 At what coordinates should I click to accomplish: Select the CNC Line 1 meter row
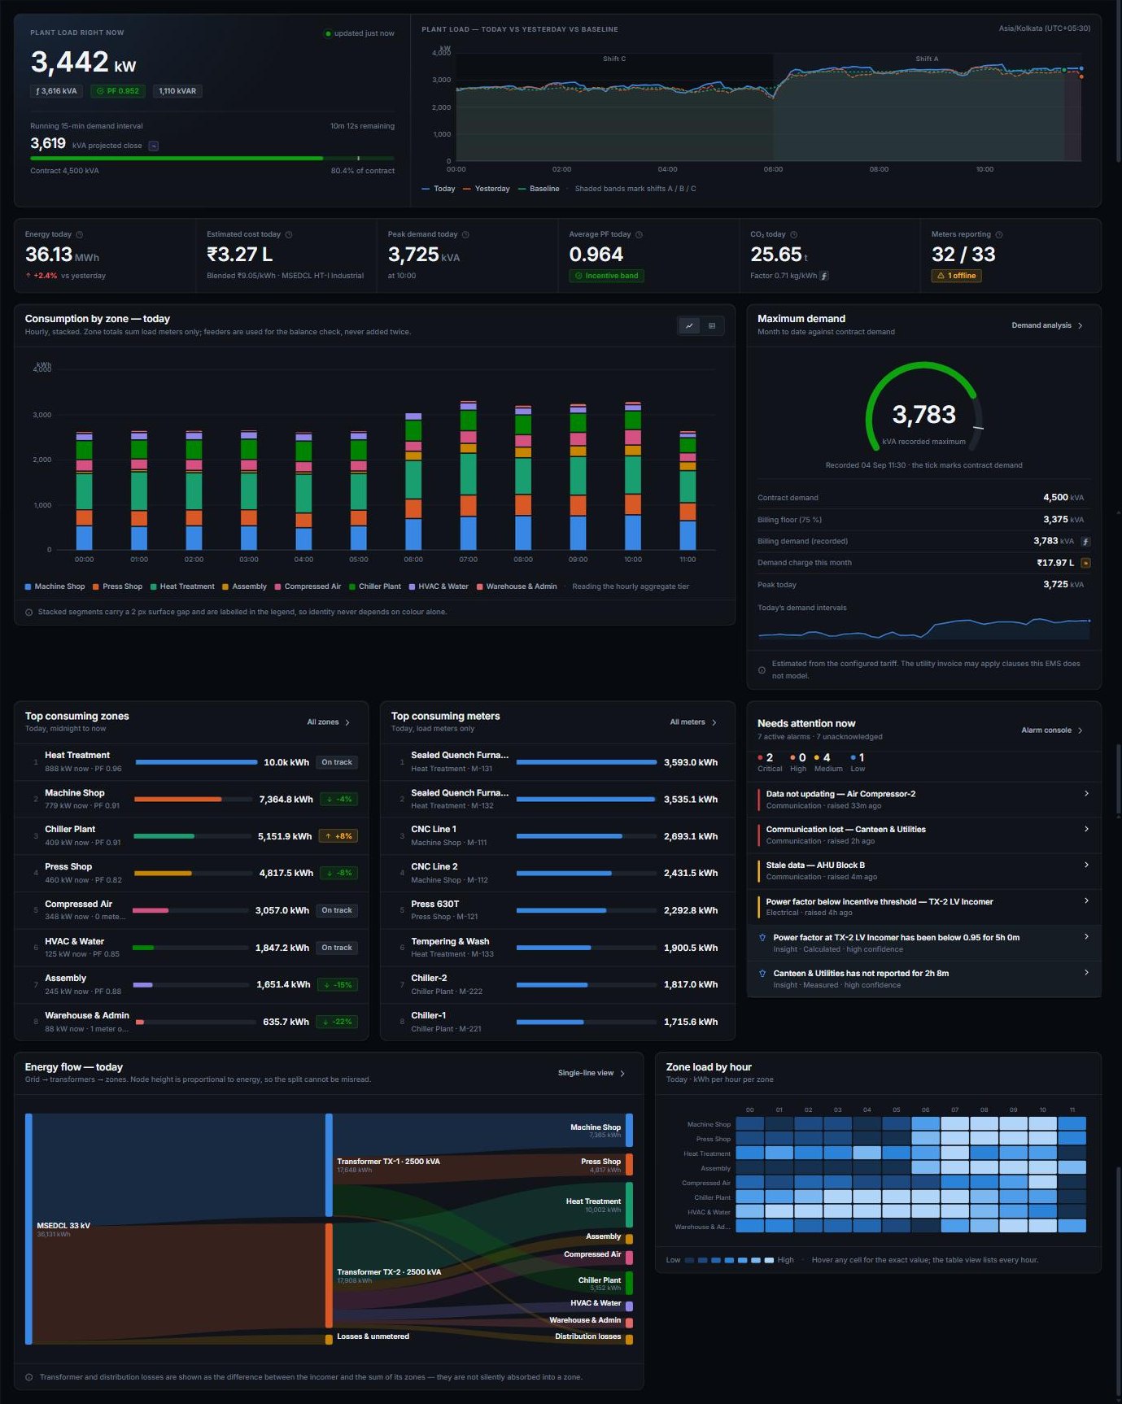coord(557,836)
